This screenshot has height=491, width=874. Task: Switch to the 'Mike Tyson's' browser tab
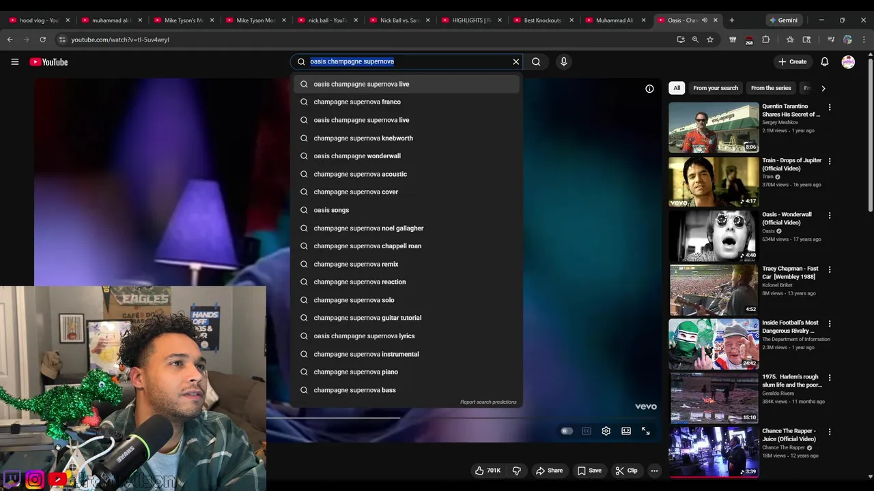pos(183,20)
